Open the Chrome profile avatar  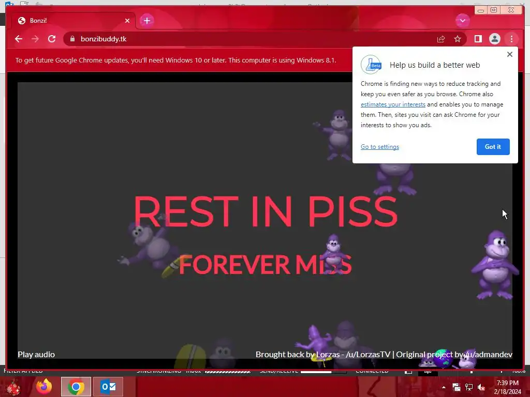coord(494,39)
